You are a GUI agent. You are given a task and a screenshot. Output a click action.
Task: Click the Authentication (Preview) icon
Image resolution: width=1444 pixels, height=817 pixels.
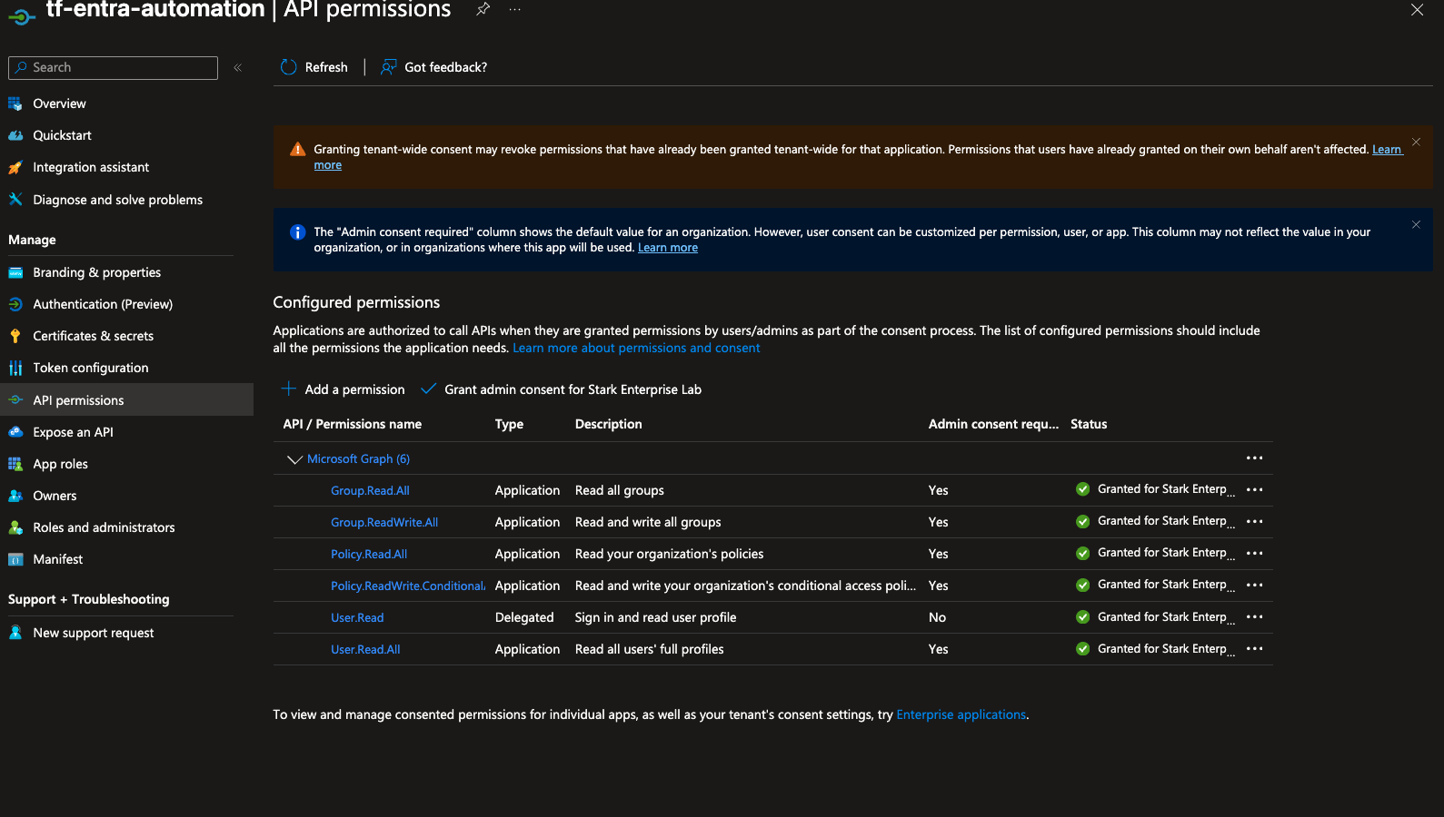15,304
